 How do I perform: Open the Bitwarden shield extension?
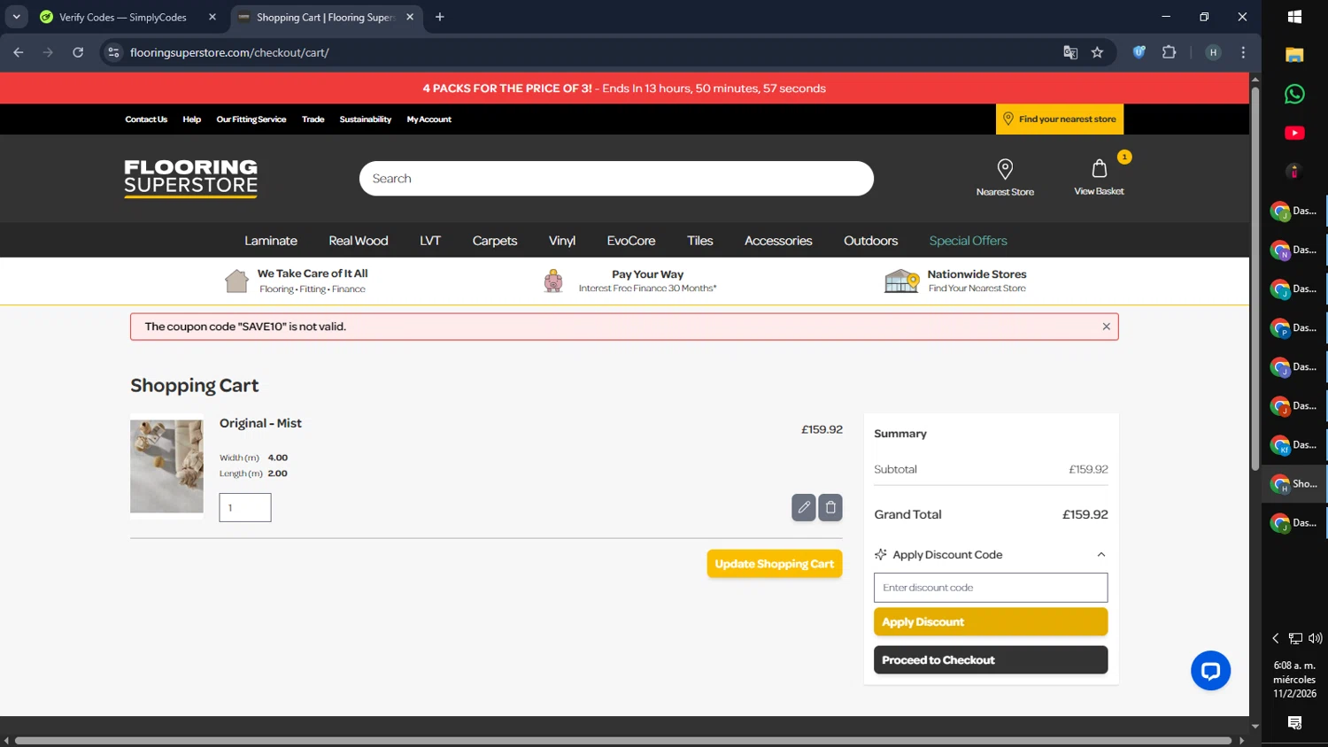coord(1139,52)
